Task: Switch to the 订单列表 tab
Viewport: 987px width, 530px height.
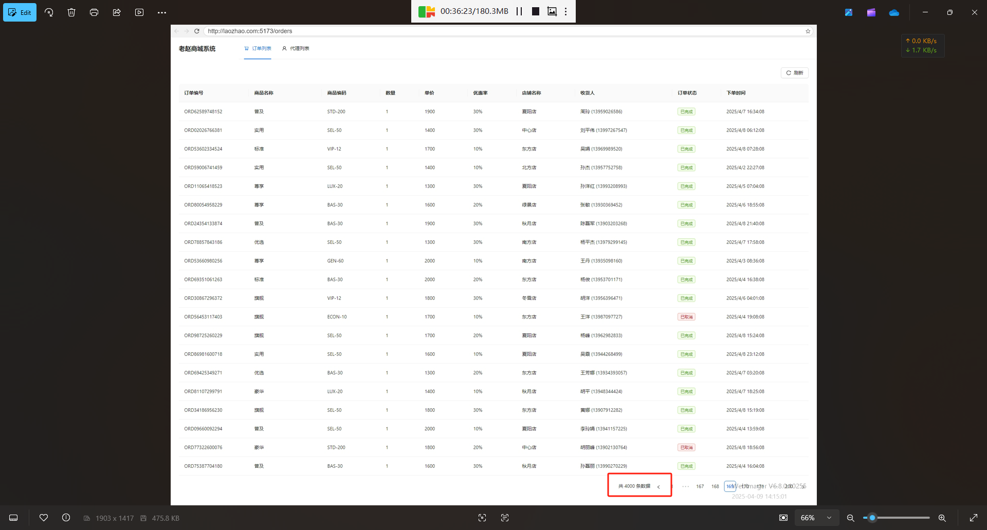Action: [x=258, y=48]
